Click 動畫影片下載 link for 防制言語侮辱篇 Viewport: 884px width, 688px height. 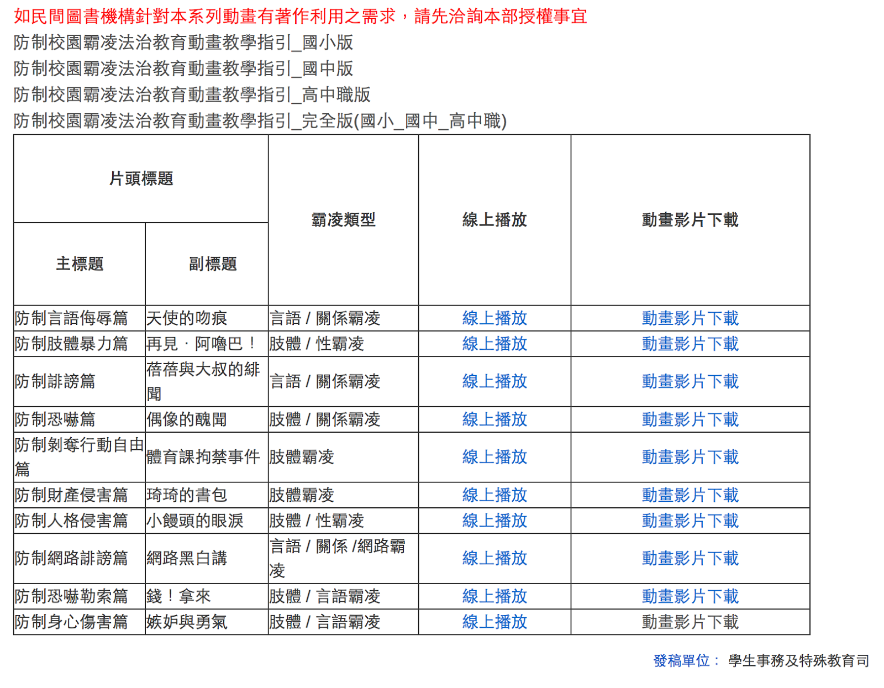point(690,318)
